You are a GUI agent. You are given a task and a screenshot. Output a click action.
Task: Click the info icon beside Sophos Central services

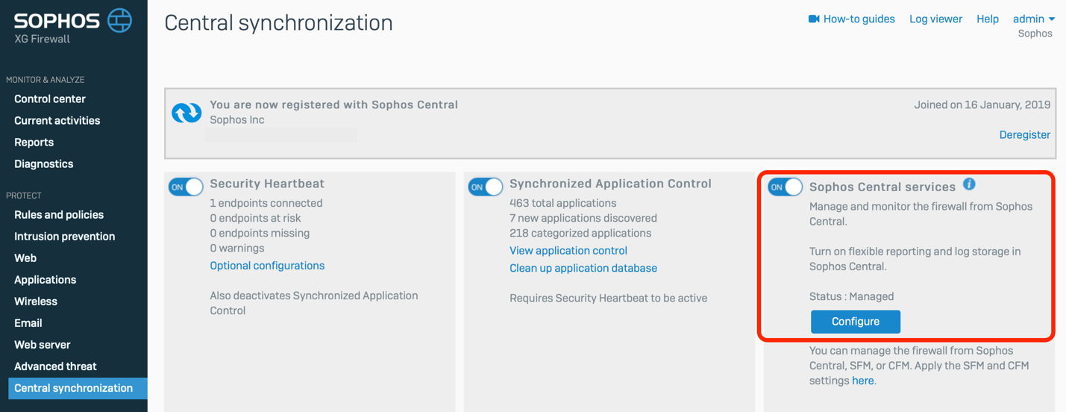[968, 184]
